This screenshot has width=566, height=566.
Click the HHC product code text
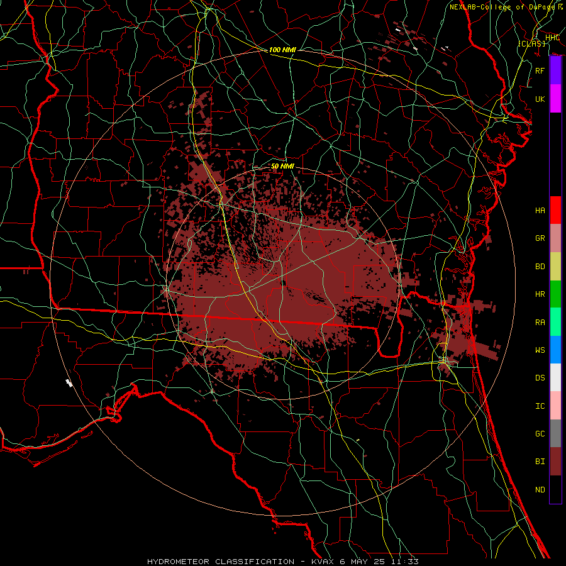pyautogui.click(x=552, y=38)
